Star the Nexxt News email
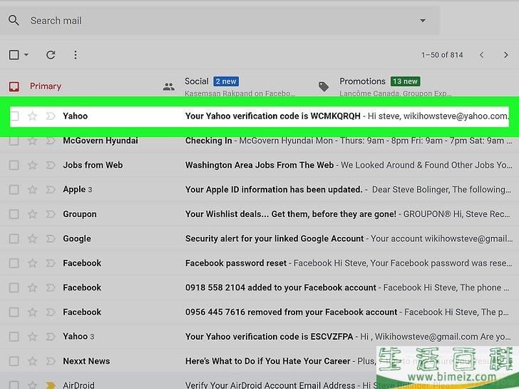Image resolution: width=519 pixels, height=389 pixels. coord(32,361)
